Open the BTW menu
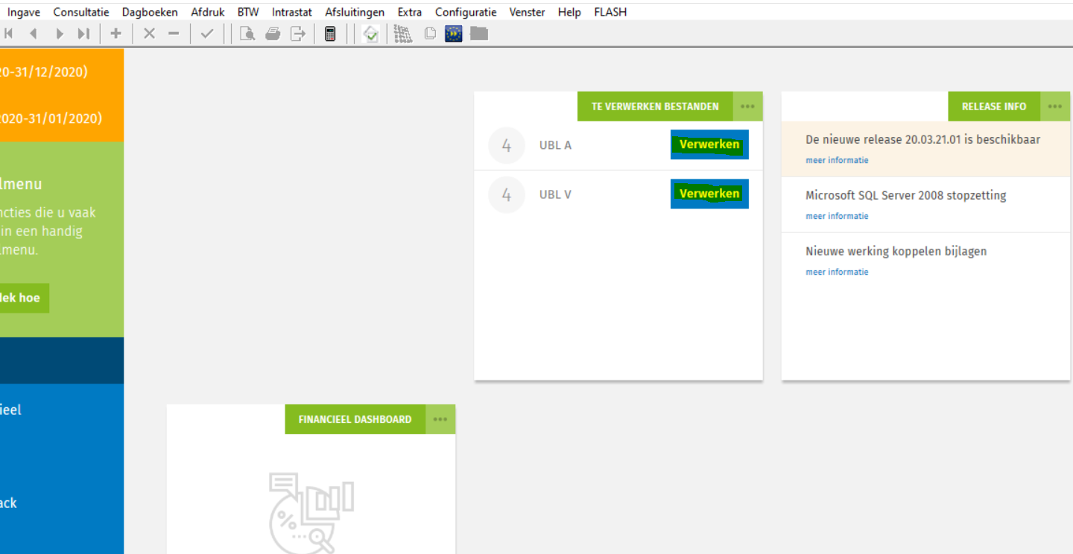 click(248, 12)
